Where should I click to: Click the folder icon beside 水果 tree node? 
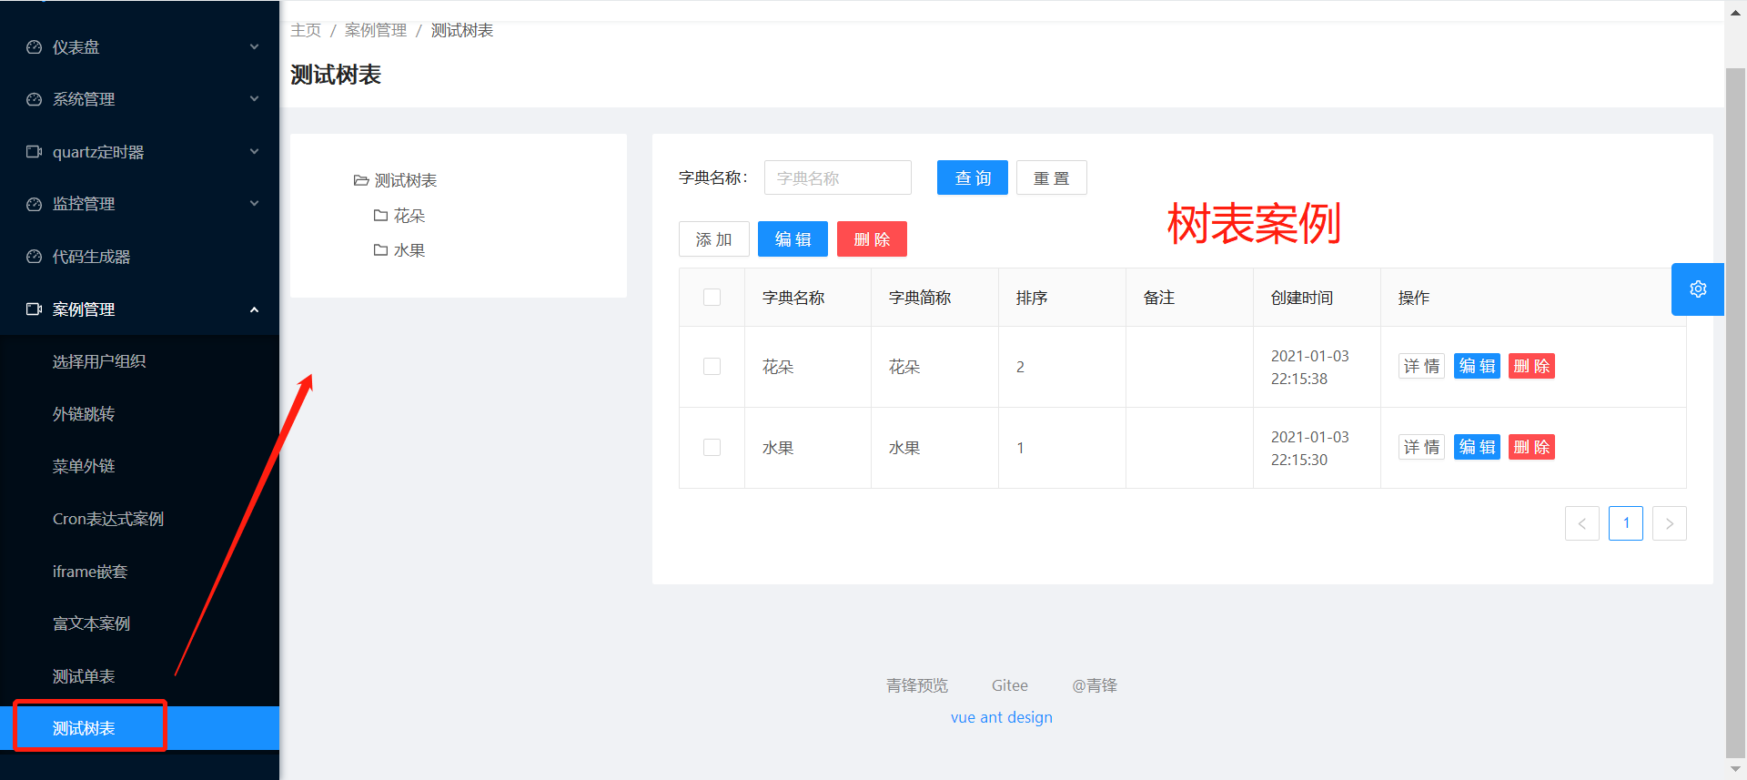coord(380,250)
